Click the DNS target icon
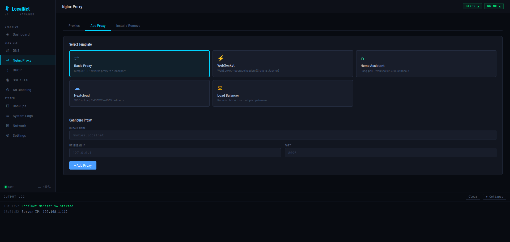Viewport: 510px width, 242px height. click(x=8, y=51)
